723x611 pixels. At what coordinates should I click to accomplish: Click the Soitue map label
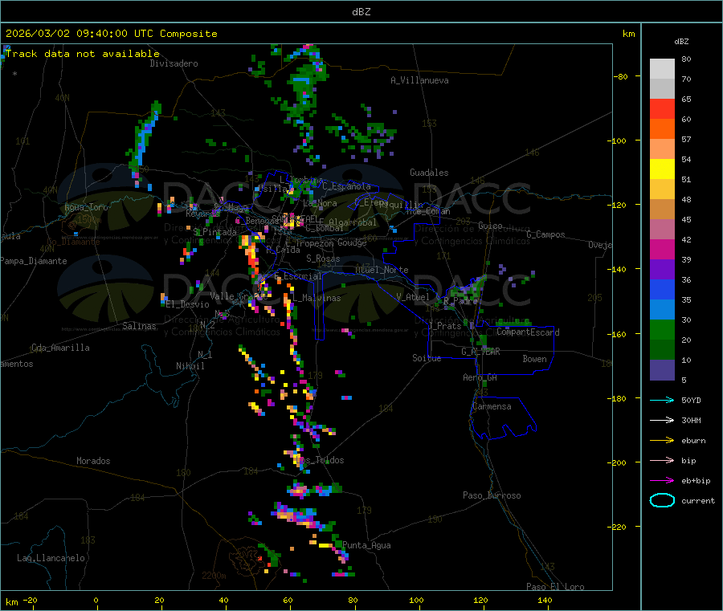coord(427,358)
